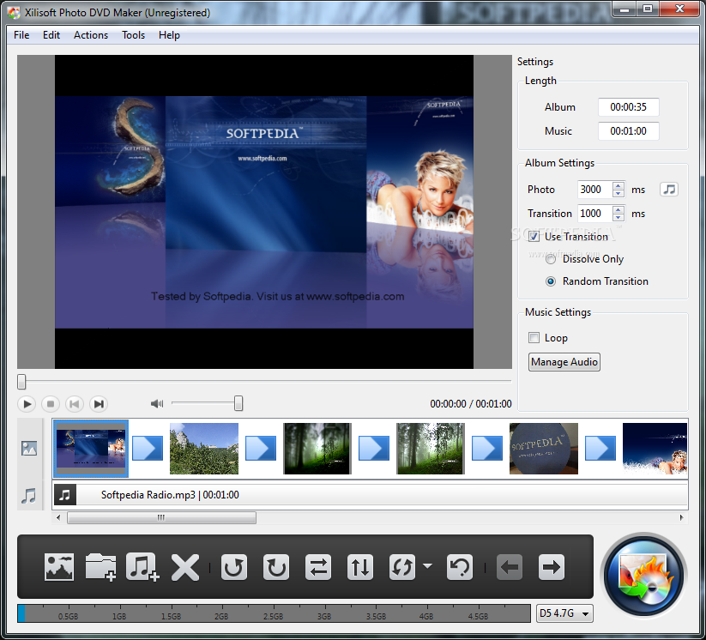Open the File menu
Screen dimensions: 706x640
[21, 35]
